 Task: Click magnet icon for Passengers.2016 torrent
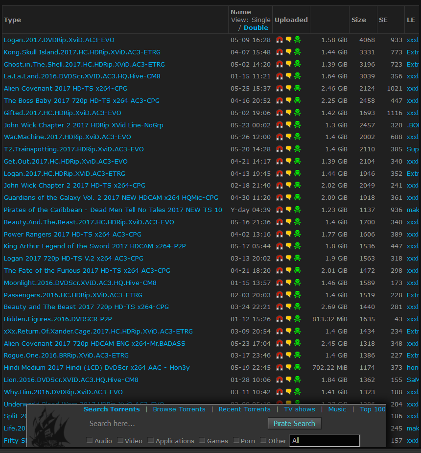279,295
